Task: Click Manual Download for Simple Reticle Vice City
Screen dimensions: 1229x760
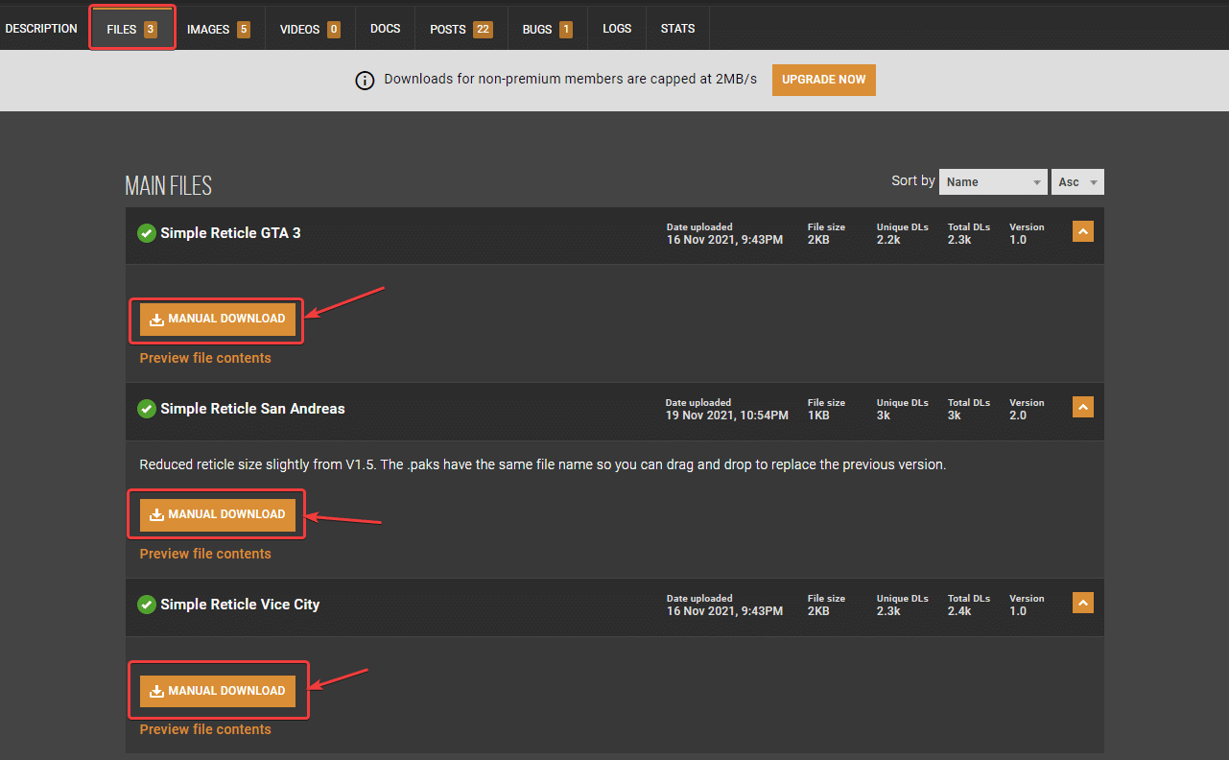Action: tap(218, 691)
